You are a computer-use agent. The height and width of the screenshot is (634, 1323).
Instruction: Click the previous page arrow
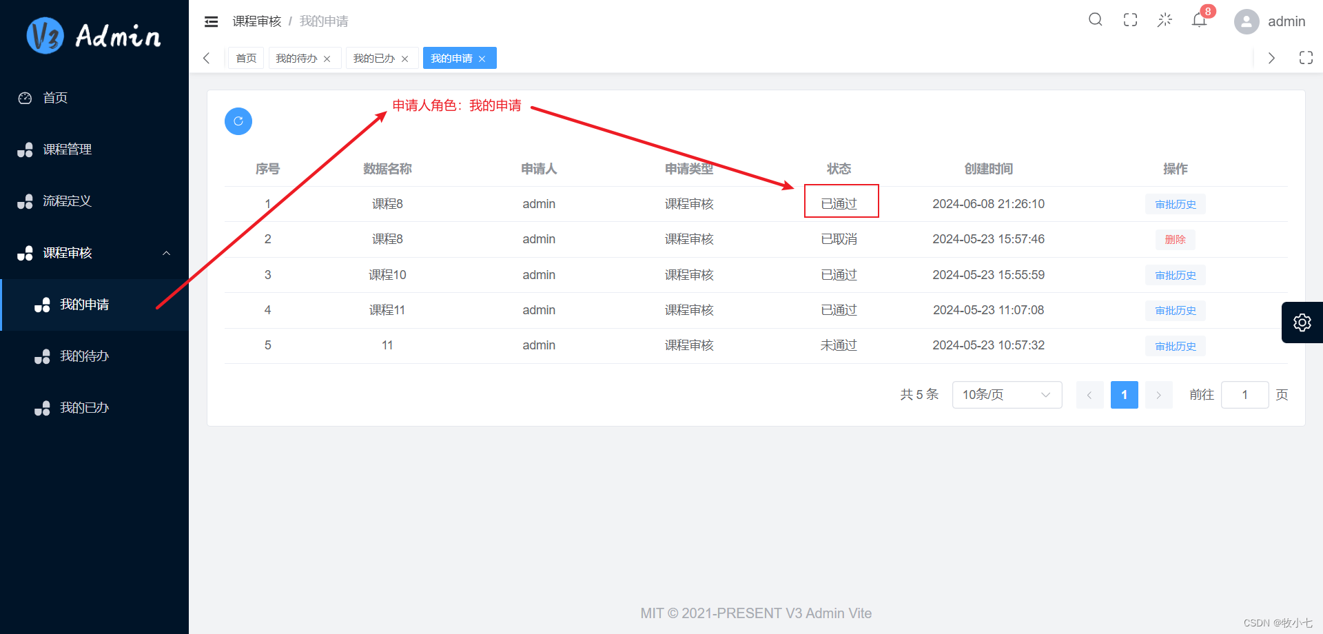tap(1089, 395)
